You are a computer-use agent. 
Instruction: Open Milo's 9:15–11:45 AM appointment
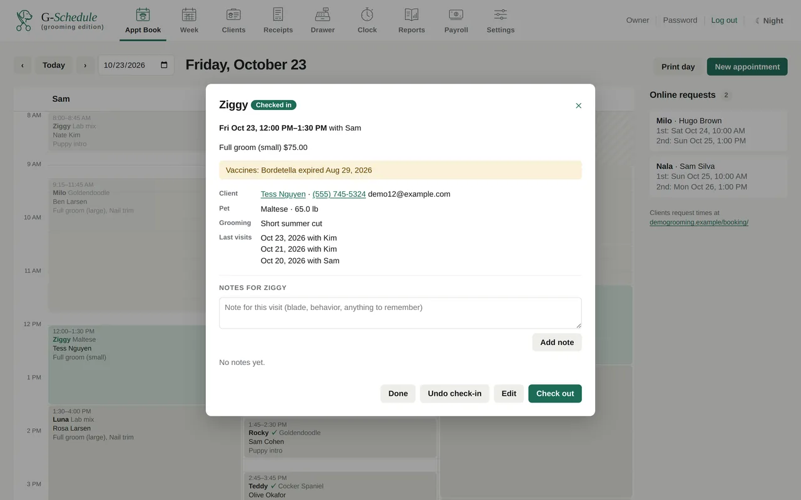point(128,244)
